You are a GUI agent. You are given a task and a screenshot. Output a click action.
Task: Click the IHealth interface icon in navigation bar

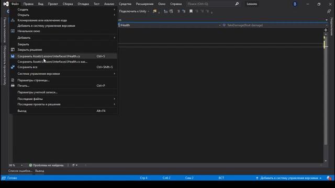click(x=119, y=25)
